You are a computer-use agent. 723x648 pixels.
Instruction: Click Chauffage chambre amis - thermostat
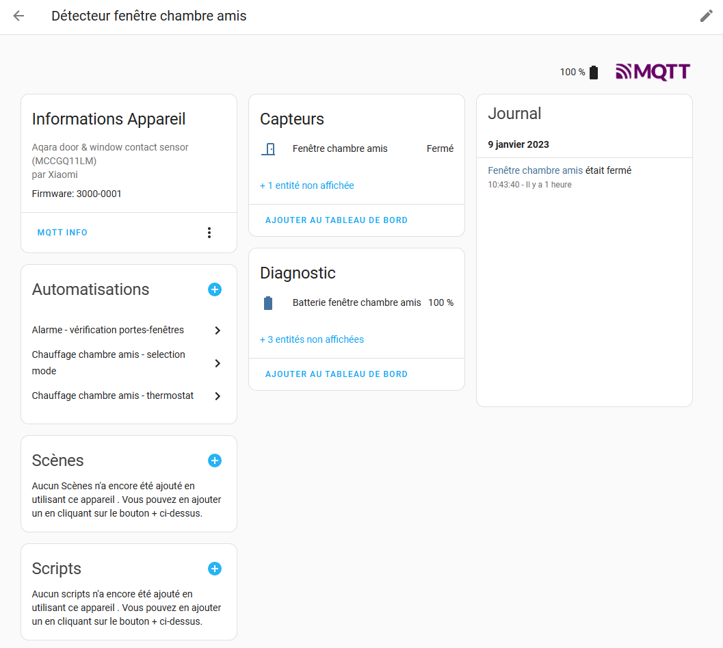112,396
